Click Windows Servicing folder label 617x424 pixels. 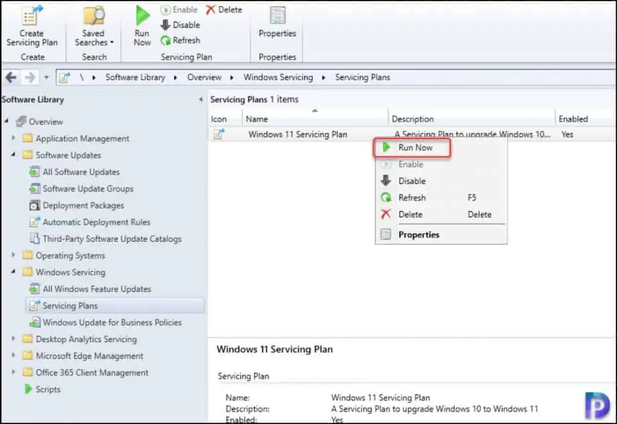70,272
